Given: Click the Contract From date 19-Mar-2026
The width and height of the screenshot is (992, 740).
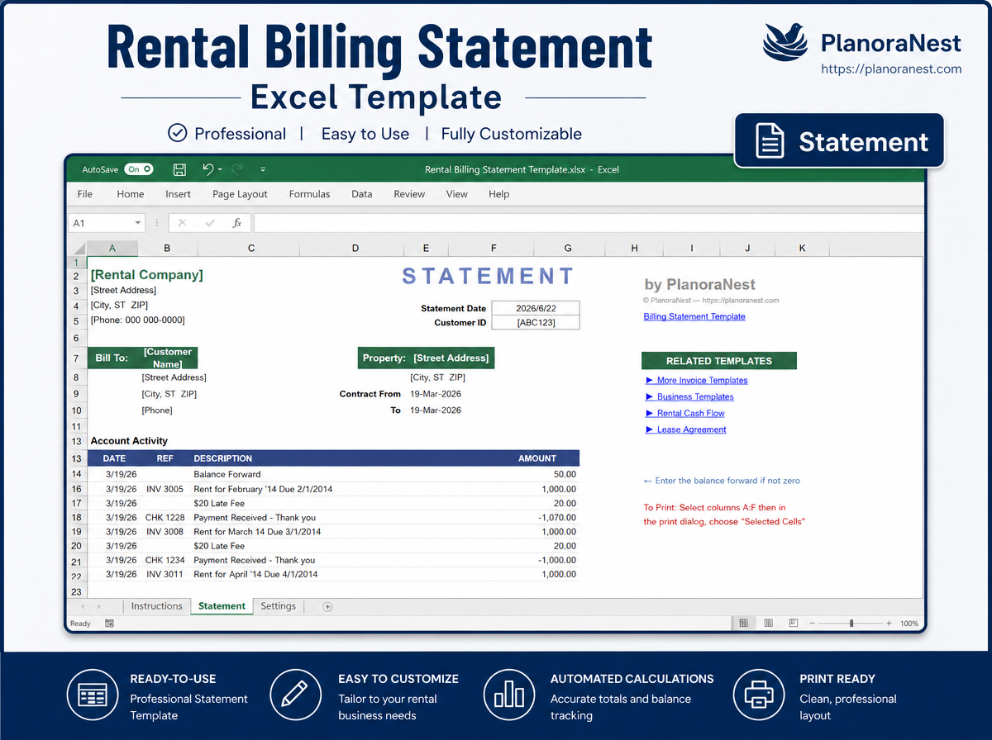Looking at the screenshot, I should (x=436, y=394).
